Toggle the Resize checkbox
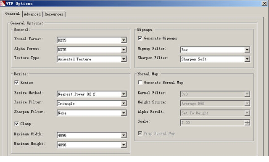This screenshot has height=162, width=269. coord(16,83)
